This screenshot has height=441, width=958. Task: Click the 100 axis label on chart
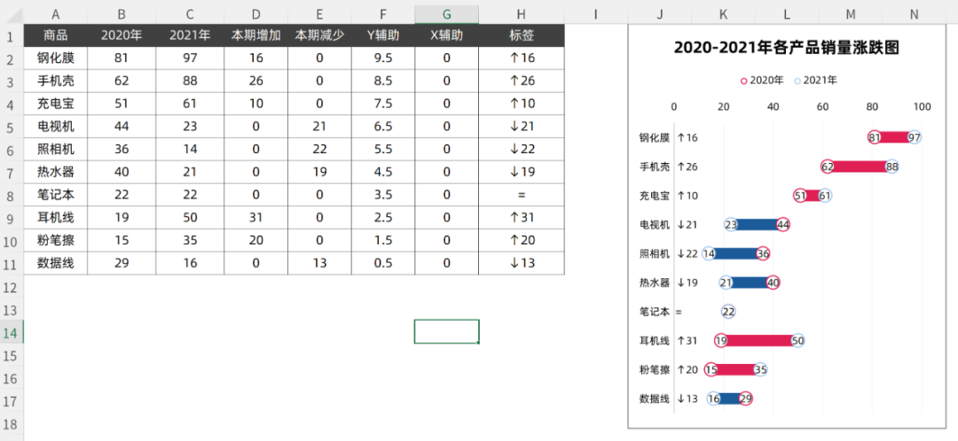point(922,107)
